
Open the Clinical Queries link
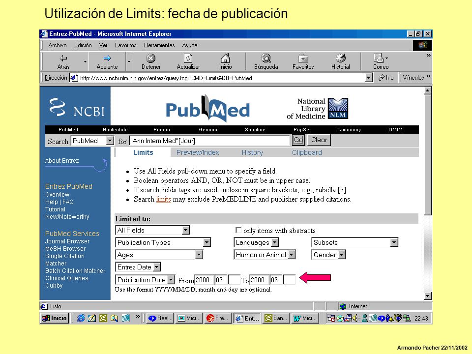pyautogui.click(x=66, y=278)
